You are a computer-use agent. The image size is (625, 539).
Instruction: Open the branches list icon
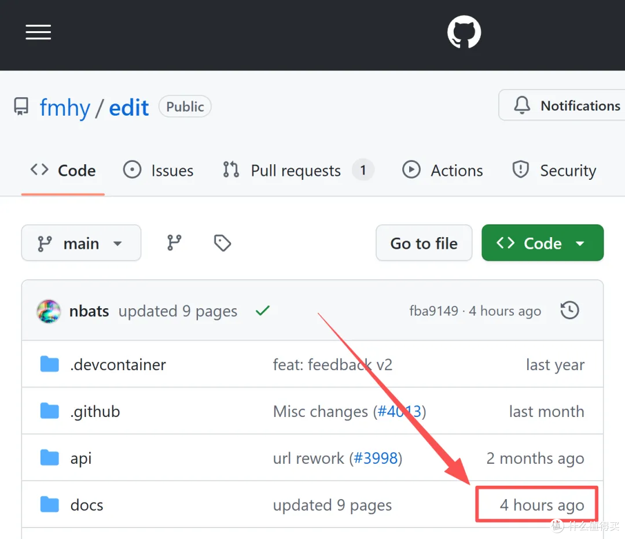[174, 243]
